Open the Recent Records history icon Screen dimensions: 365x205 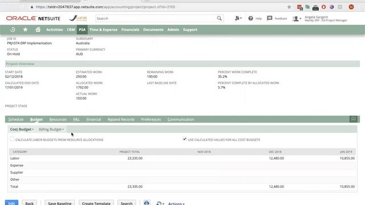tap(13, 30)
